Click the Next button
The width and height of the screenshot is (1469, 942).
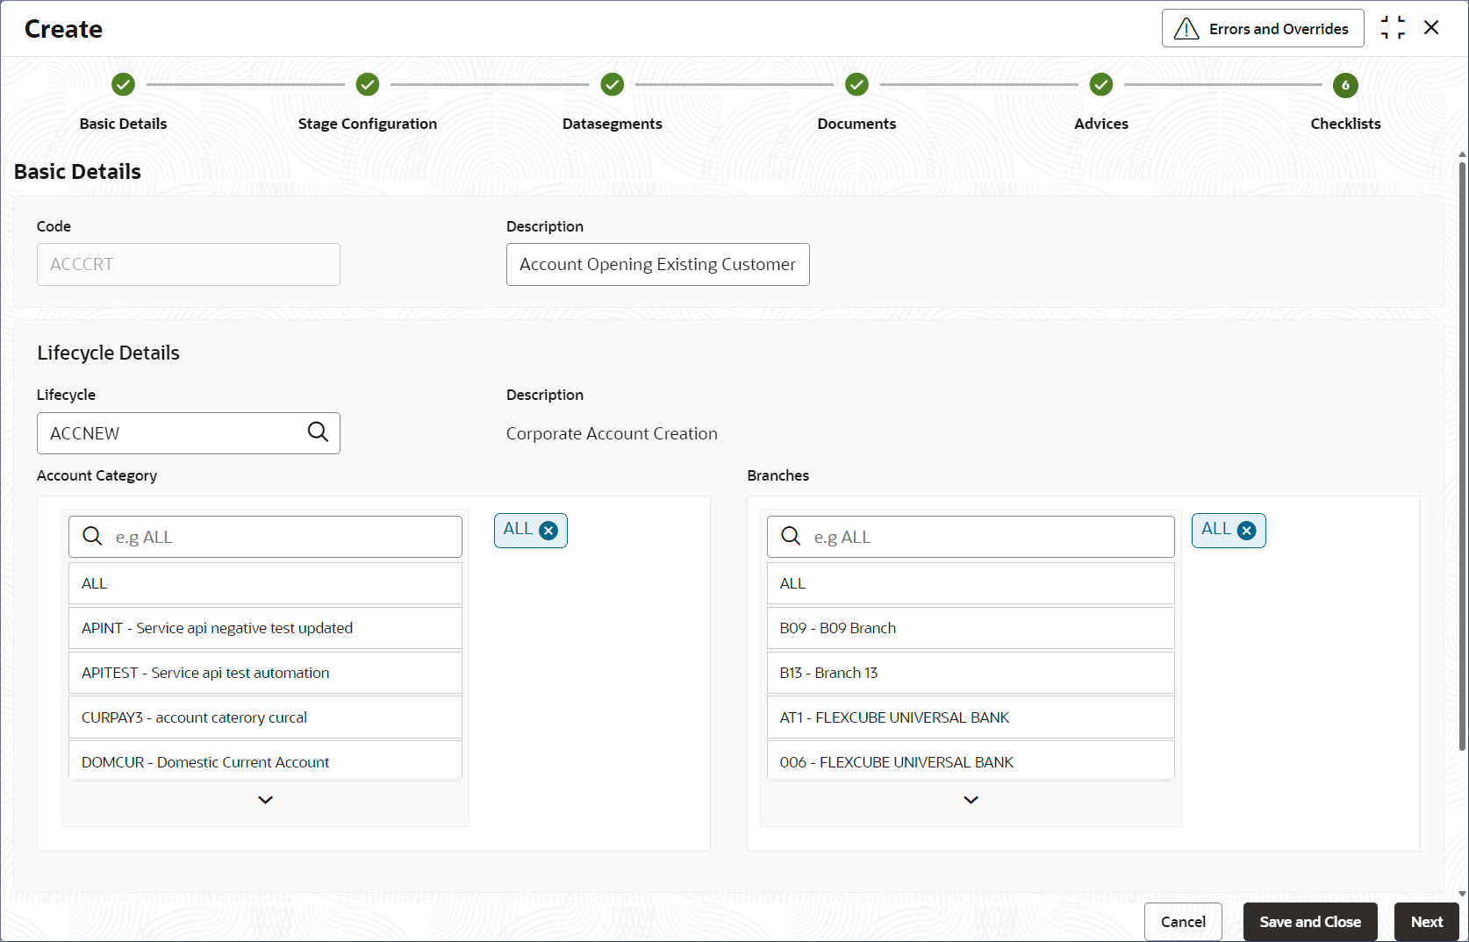(1427, 922)
